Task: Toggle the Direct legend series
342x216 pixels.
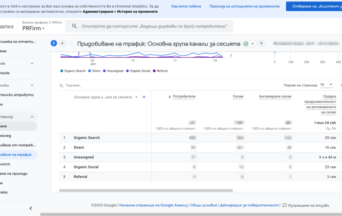Action: click(94, 71)
